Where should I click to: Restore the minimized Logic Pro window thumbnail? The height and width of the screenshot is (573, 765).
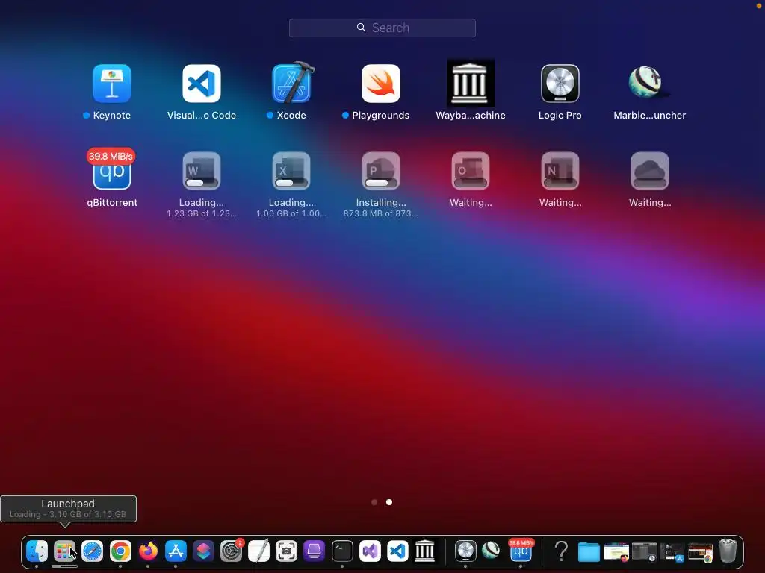pos(644,551)
